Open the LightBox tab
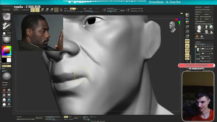The image size is (217, 122). 16,10
